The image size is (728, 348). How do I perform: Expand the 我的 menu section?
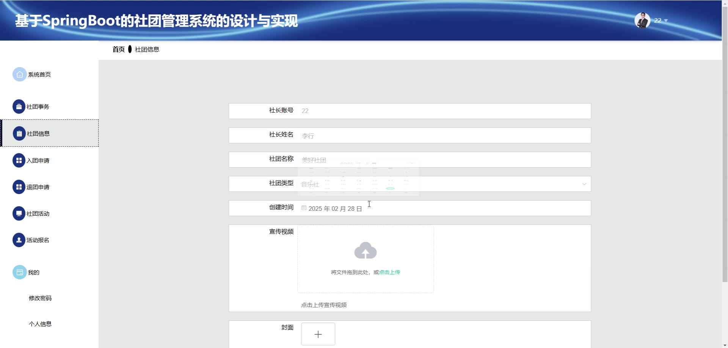click(x=49, y=272)
